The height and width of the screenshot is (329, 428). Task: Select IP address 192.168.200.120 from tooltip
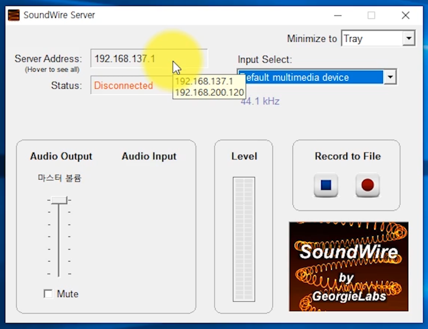tap(209, 92)
